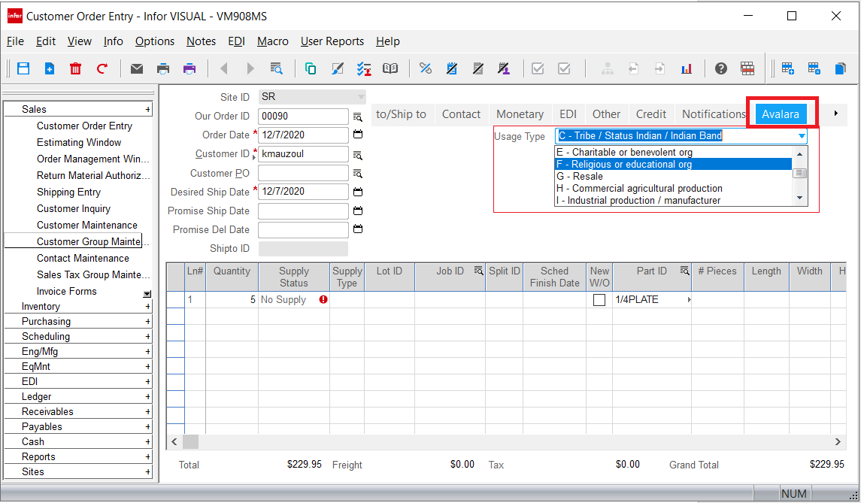Open Order Date calendar picker

tap(357, 135)
